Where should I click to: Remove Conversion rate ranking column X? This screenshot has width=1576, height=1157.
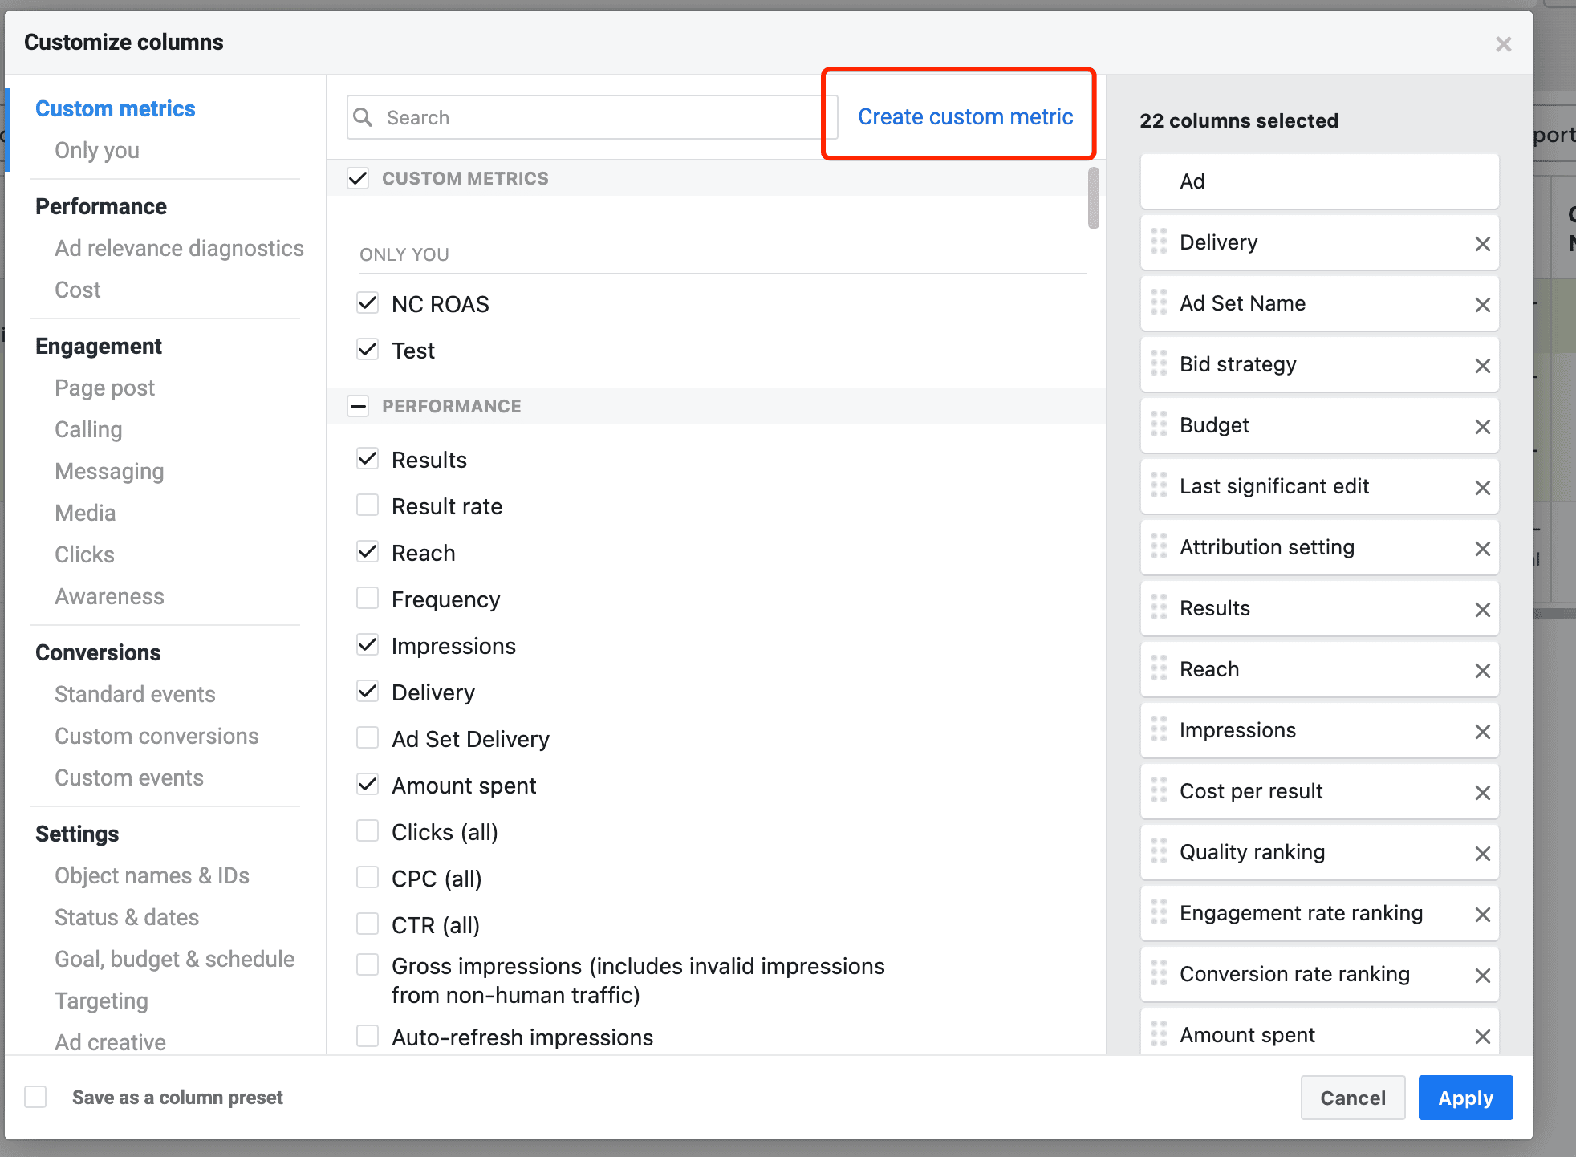(x=1482, y=976)
